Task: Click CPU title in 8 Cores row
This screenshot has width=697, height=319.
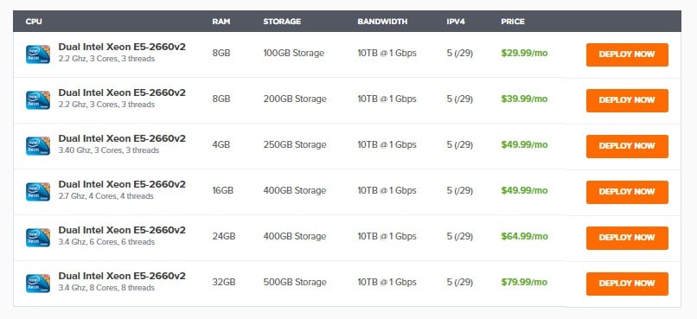Action: (122, 276)
